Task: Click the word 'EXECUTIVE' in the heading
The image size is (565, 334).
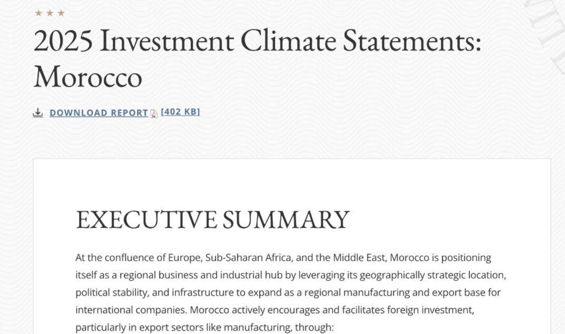Action: click(146, 219)
